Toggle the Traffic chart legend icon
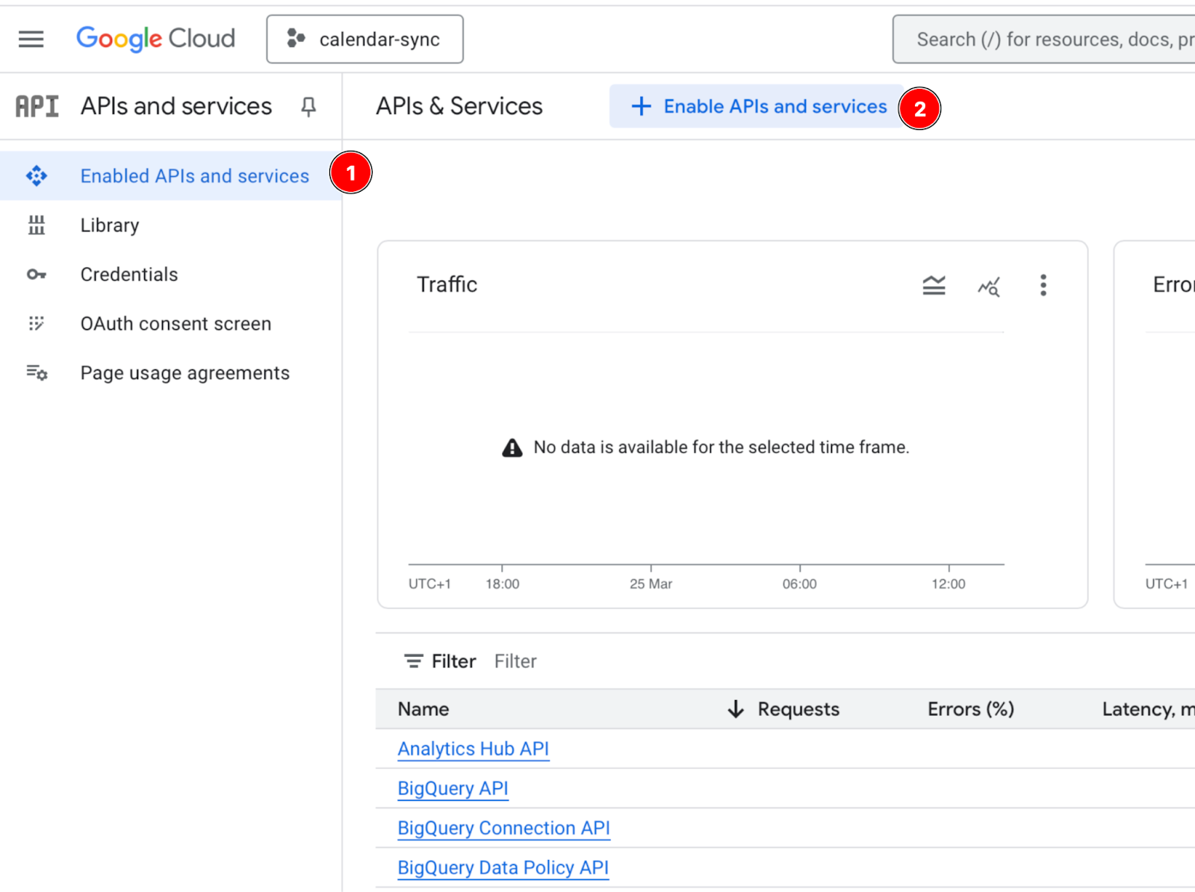Viewport: 1195px width, 892px height. [934, 285]
